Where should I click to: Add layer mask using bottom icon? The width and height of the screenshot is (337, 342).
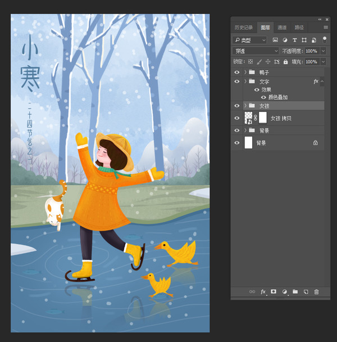click(274, 291)
